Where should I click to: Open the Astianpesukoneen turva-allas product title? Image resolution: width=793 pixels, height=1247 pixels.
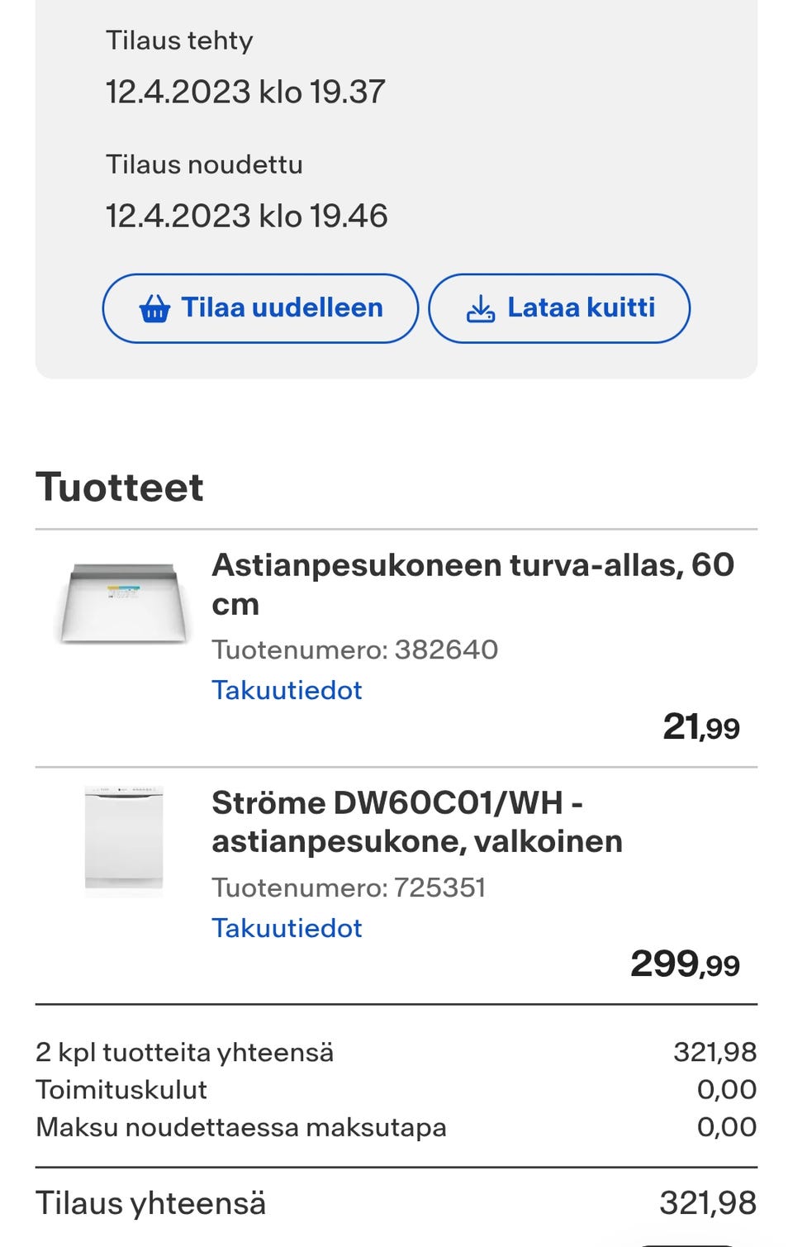click(x=472, y=584)
